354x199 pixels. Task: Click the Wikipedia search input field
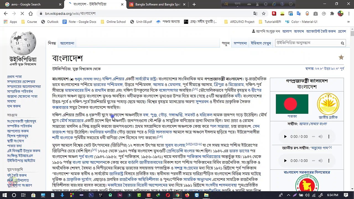(308, 43)
